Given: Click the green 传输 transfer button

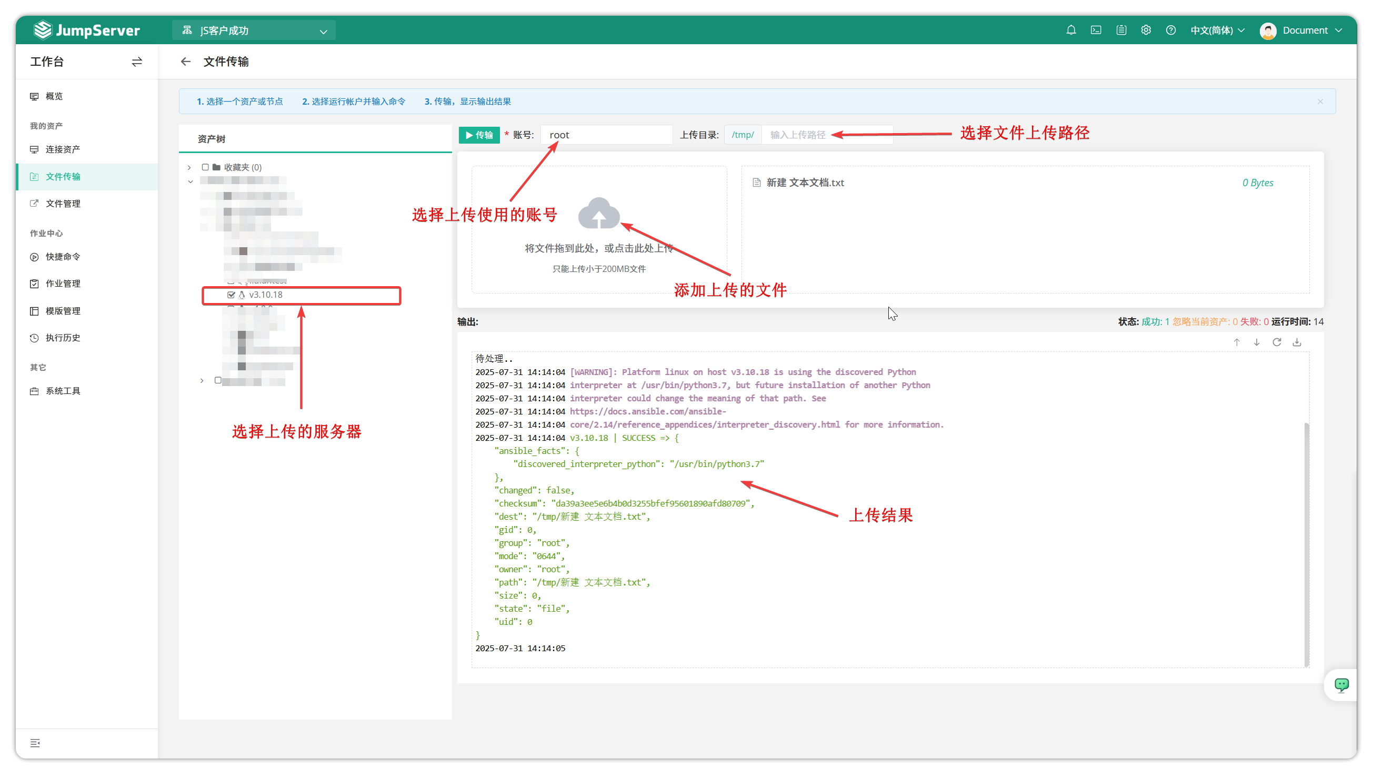Looking at the screenshot, I should tap(479, 135).
